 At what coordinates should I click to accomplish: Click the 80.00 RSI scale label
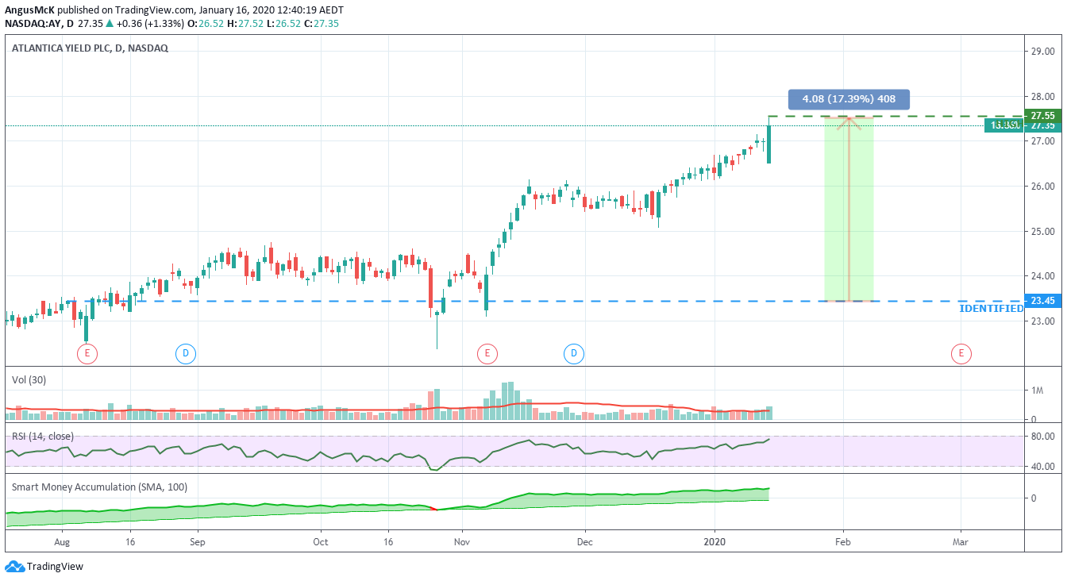[1042, 437]
